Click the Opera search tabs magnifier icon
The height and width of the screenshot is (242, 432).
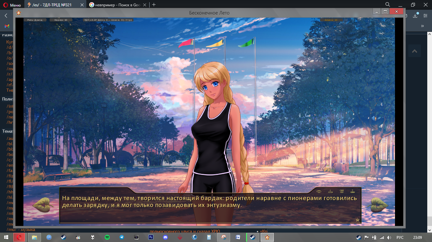tap(387, 4)
